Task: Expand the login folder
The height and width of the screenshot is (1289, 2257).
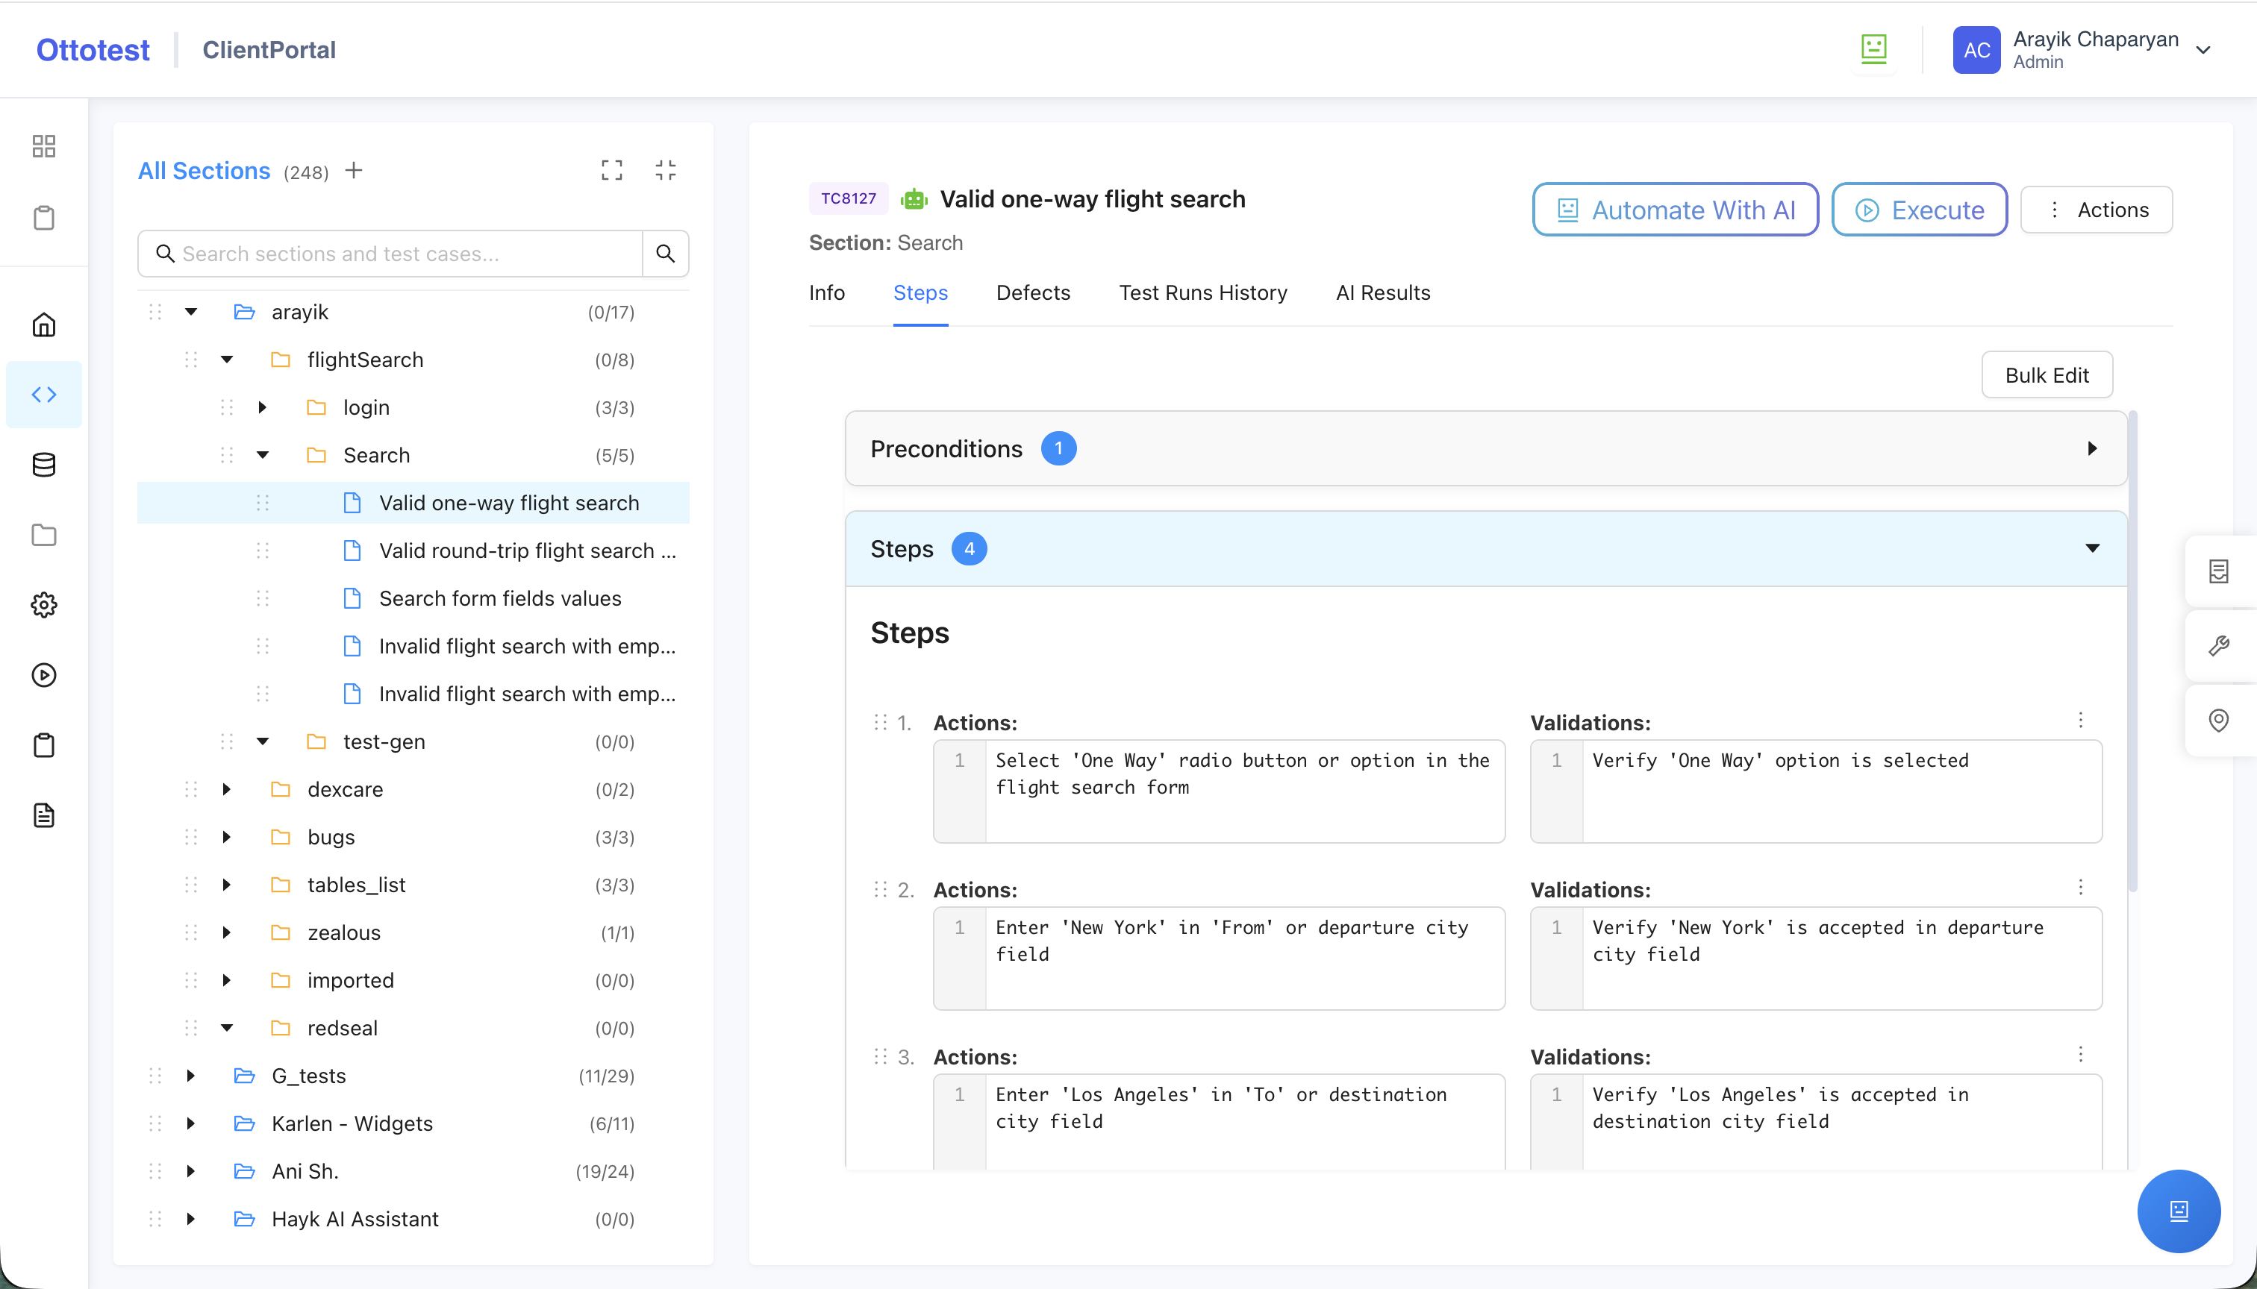Action: [x=262, y=407]
